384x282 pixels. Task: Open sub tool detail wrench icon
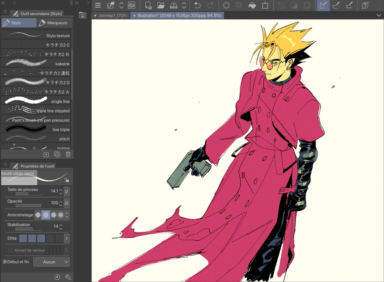(x=68, y=277)
